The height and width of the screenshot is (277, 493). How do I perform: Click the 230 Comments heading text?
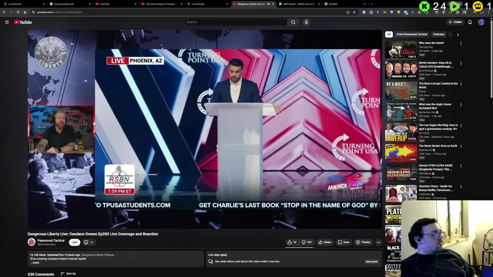41,274
